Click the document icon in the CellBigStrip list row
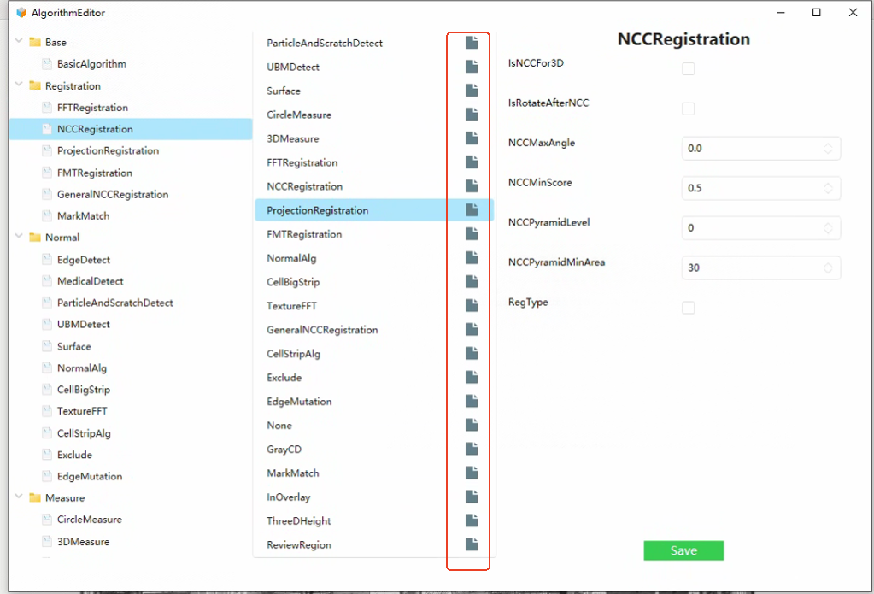The height and width of the screenshot is (594, 874). [472, 282]
